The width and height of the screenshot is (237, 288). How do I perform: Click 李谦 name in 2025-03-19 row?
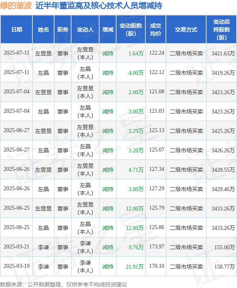pyautogui.click(x=43, y=267)
